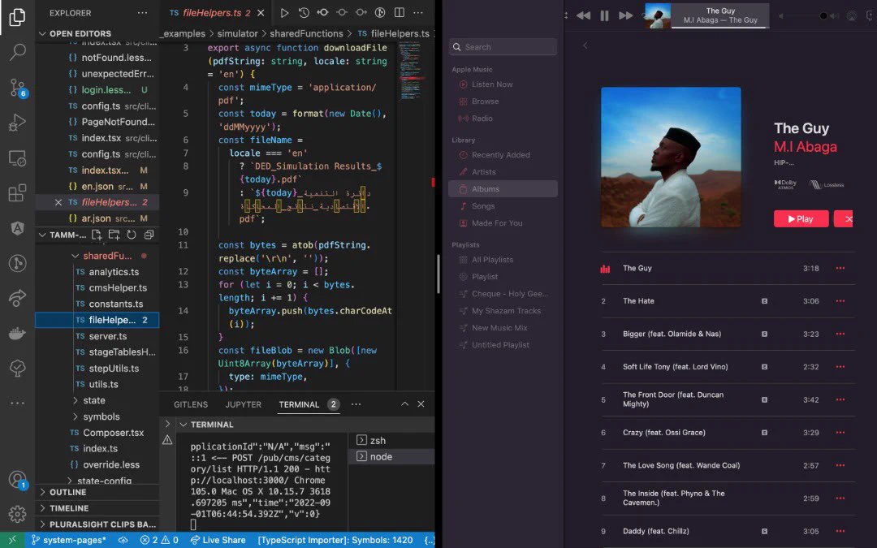Image resolution: width=877 pixels, height=548 pixels.
Task: Switch to the JUPYTER panel tab
Action: 244,404
